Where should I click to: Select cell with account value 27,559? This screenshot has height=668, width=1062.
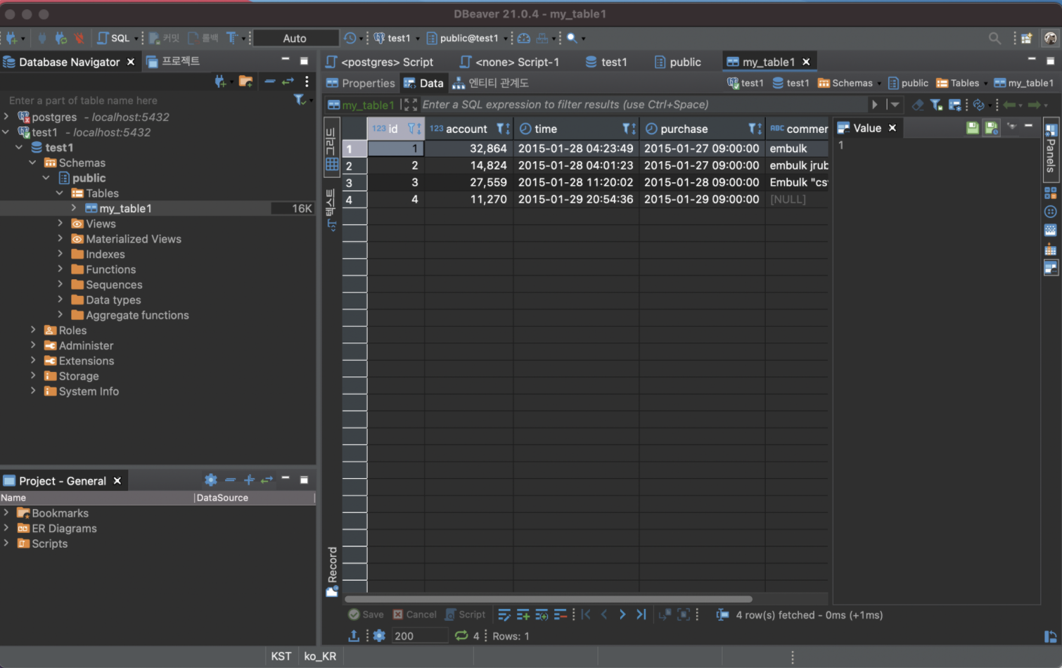pos(468,182)
